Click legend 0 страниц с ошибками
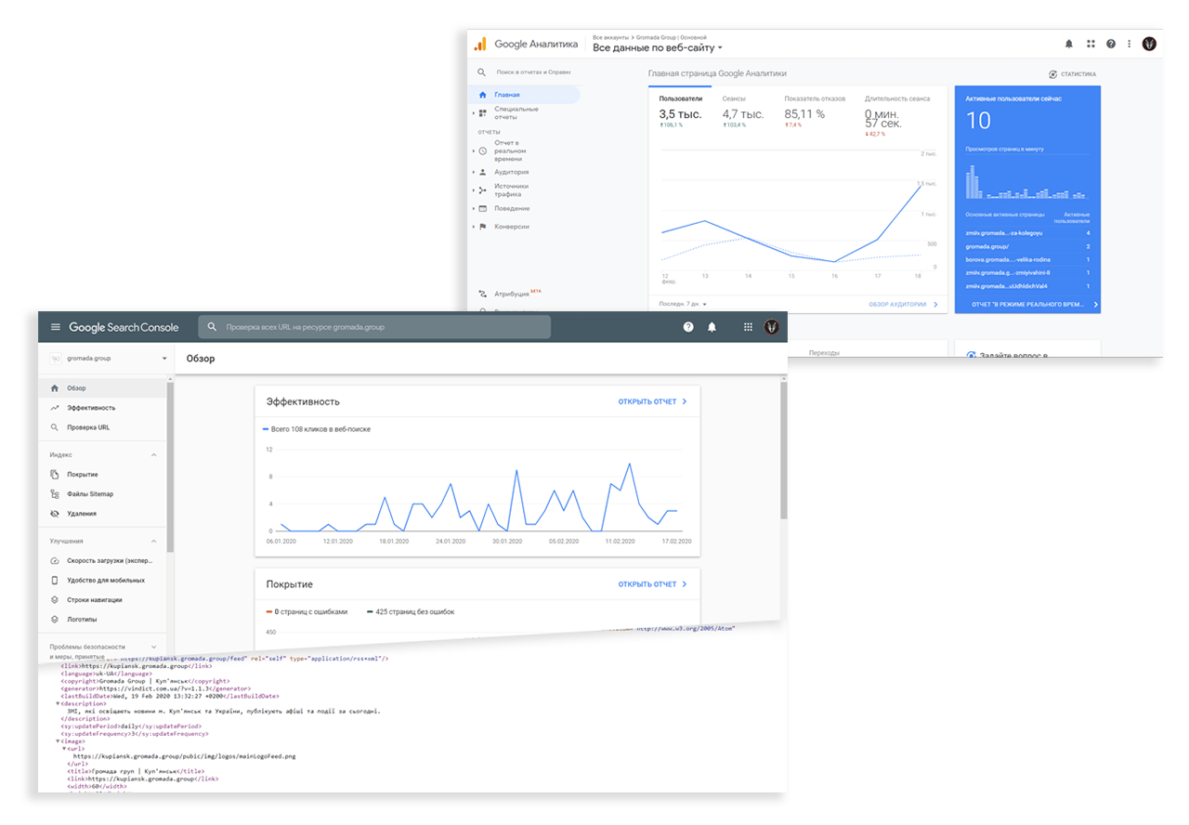This screenshot has height=825, width=1189. pyautogui.click(x=306, y=611)
